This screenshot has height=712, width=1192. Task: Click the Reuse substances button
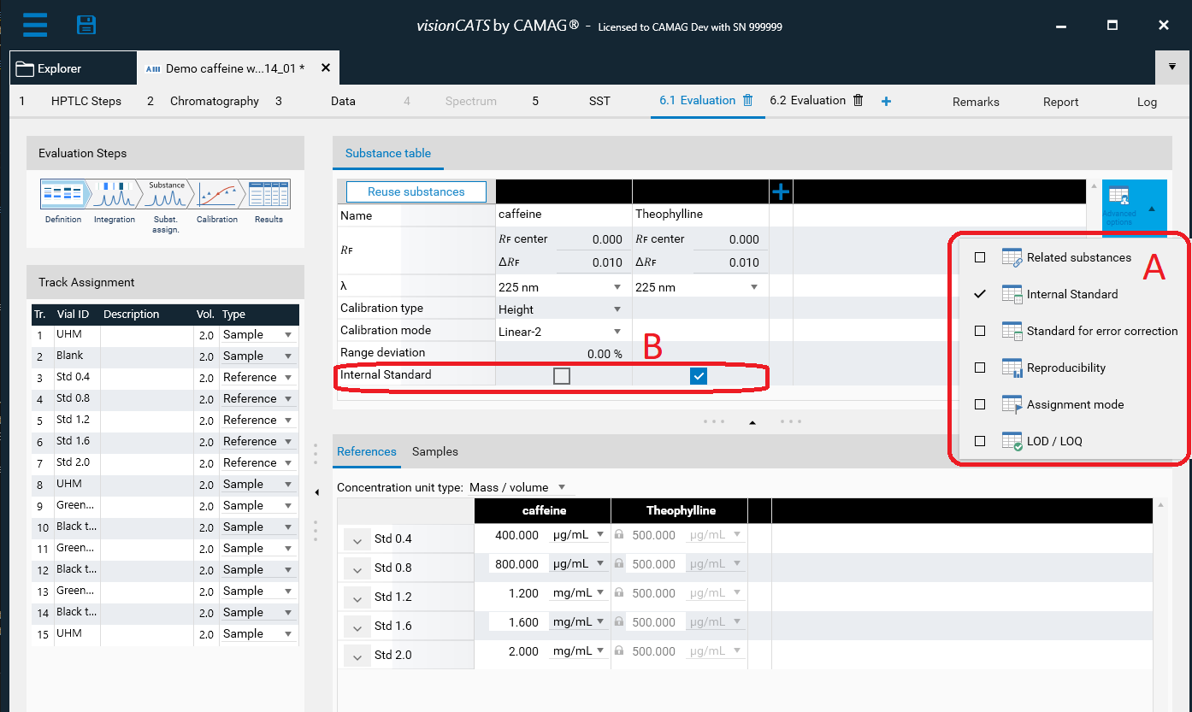click(x=416, y=191)
